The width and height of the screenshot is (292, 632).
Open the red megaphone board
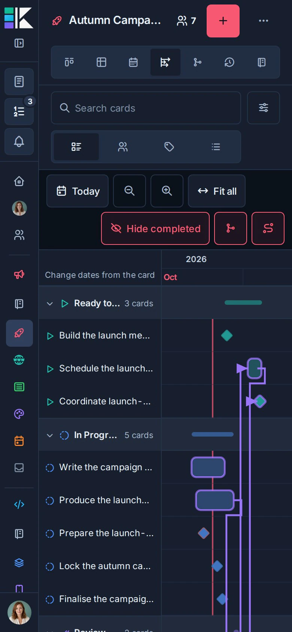click(19, 274)
